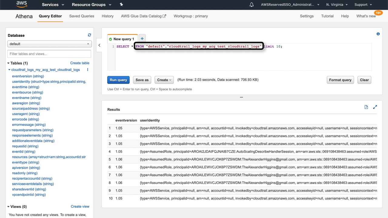Select the errorcode column field
This screenshot has height=218, width=388.
coord(25,119)
